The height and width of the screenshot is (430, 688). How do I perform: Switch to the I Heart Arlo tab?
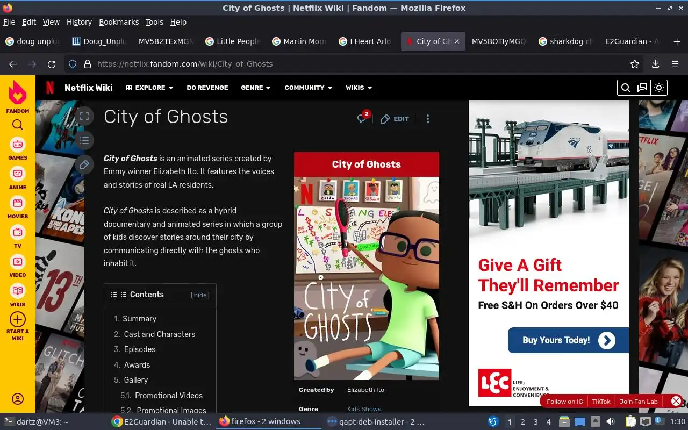[x=365, y=41]
